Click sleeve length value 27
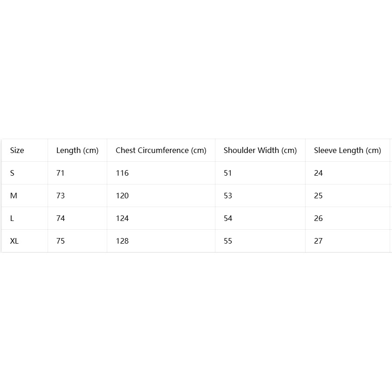This screenshot has height=392, width=392. [x=318, y=241]
